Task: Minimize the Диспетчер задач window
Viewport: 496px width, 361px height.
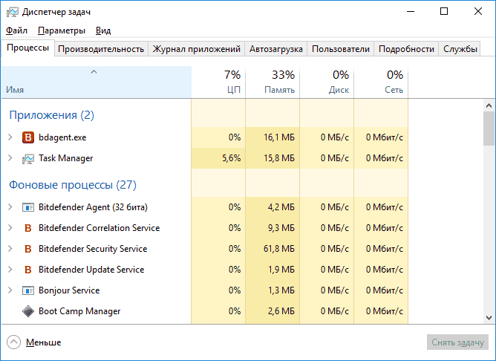Action: click(411, 12)
